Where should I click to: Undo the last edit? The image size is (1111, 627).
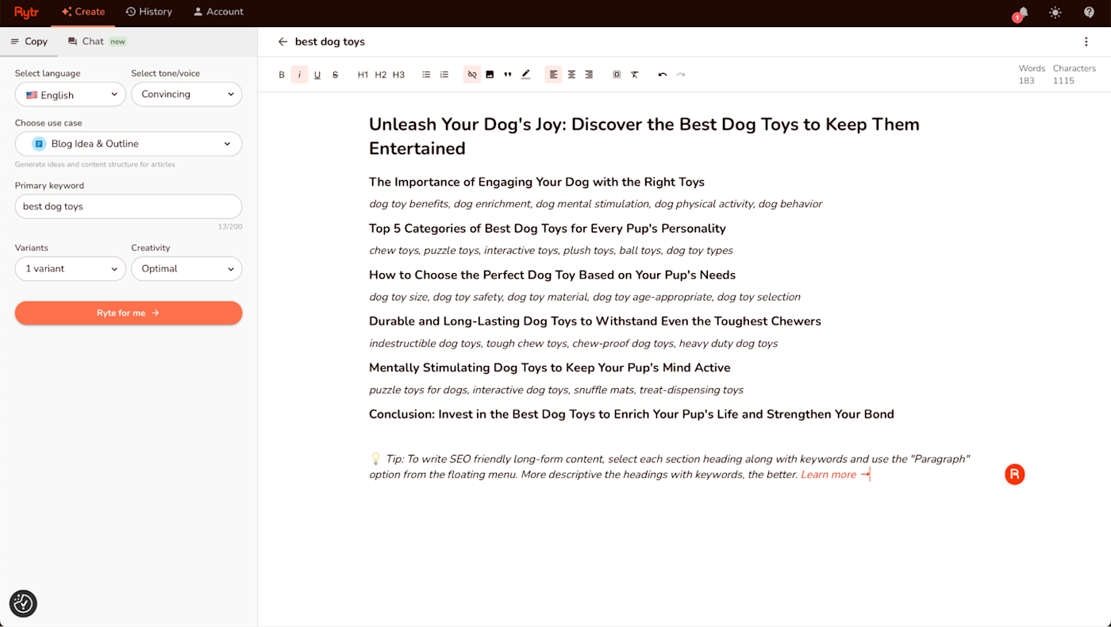coord(663,75)
